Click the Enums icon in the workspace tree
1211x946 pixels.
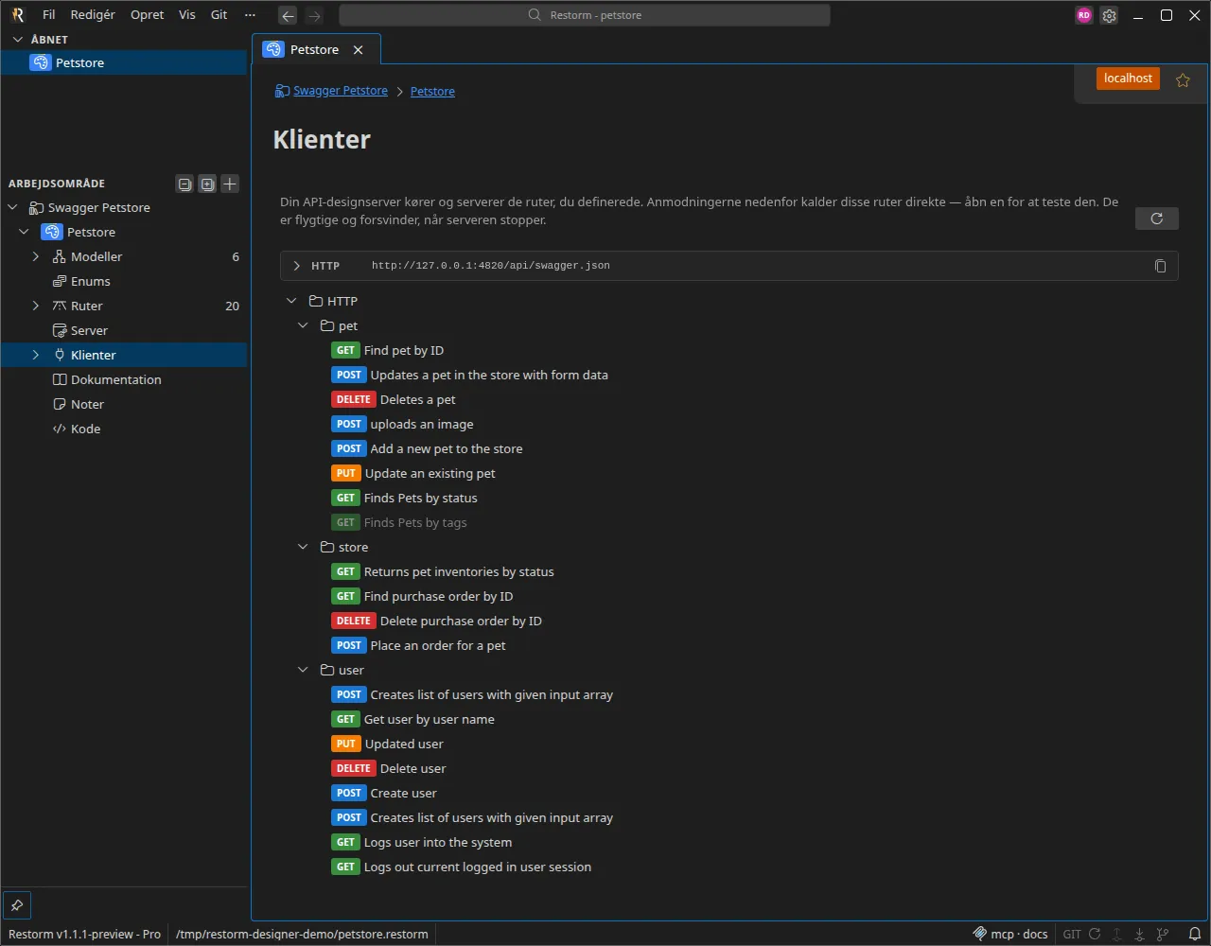pos(60,281)
